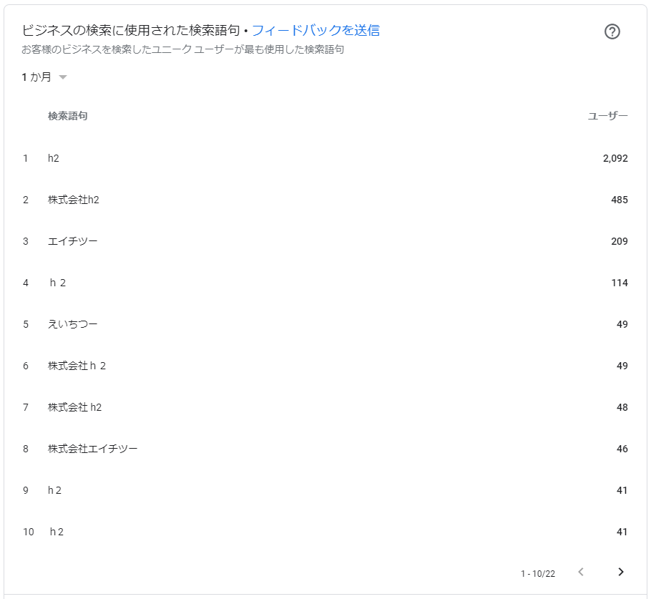Select the 株式会社h2 query with 485 users
651x599 pixels.
74,200
